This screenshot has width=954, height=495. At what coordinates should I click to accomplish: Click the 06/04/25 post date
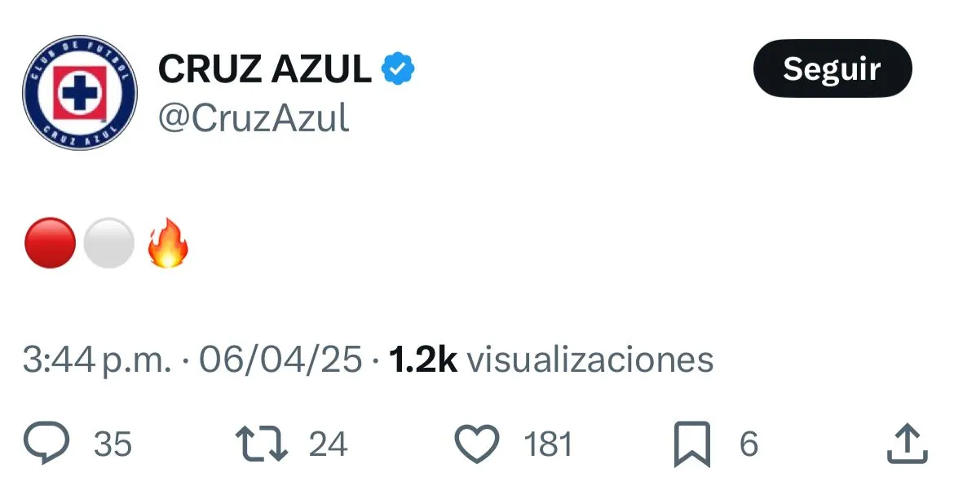[x=280, y=360]
